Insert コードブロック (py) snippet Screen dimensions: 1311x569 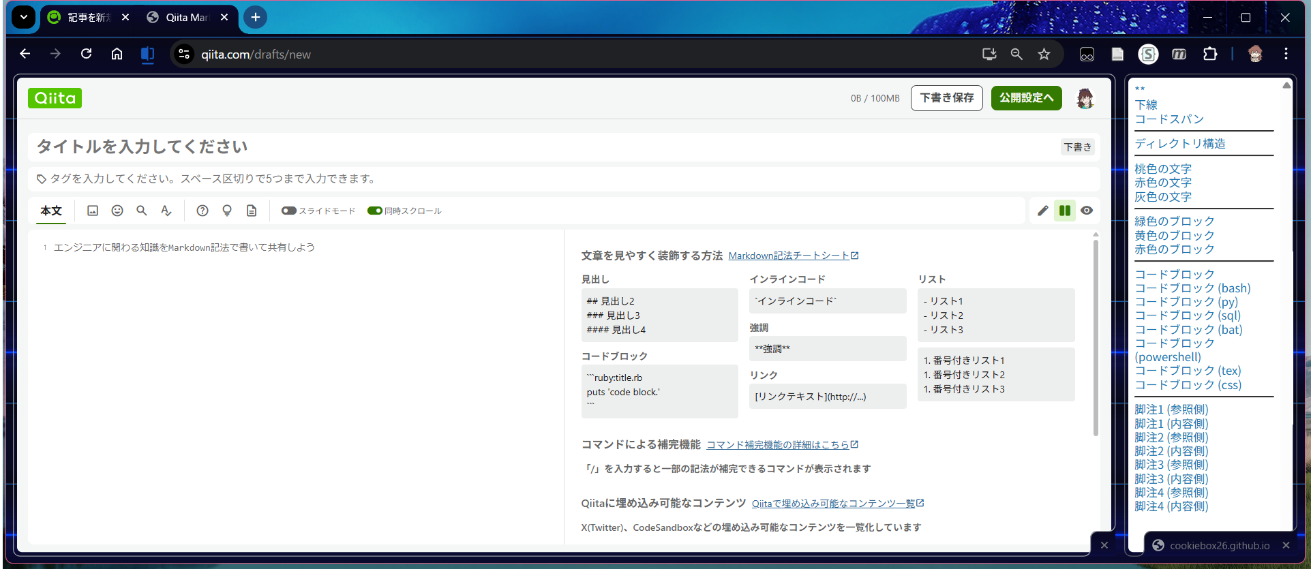[x=1186, y=302]
